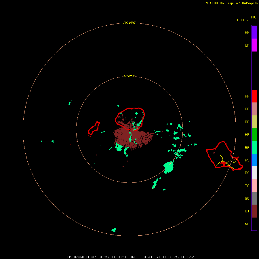Click the BI brown legend swatch
Viewport: 259px width, 259px height.
pyautogui.click(x=254, y=211)
